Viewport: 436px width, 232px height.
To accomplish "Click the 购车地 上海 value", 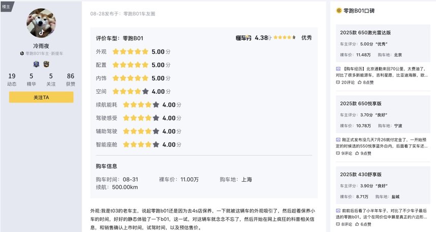I will coord(246,180).
